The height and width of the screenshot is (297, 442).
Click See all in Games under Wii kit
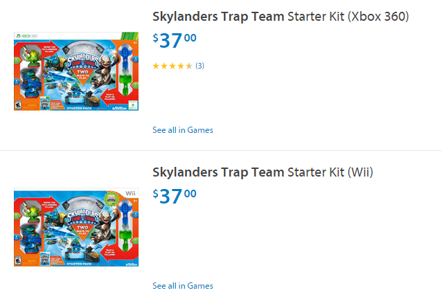[183, 286]
